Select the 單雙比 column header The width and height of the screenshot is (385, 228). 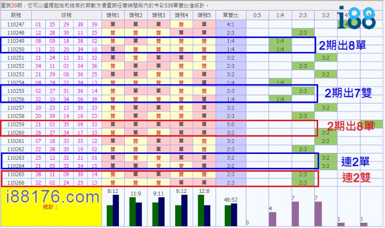231,15
